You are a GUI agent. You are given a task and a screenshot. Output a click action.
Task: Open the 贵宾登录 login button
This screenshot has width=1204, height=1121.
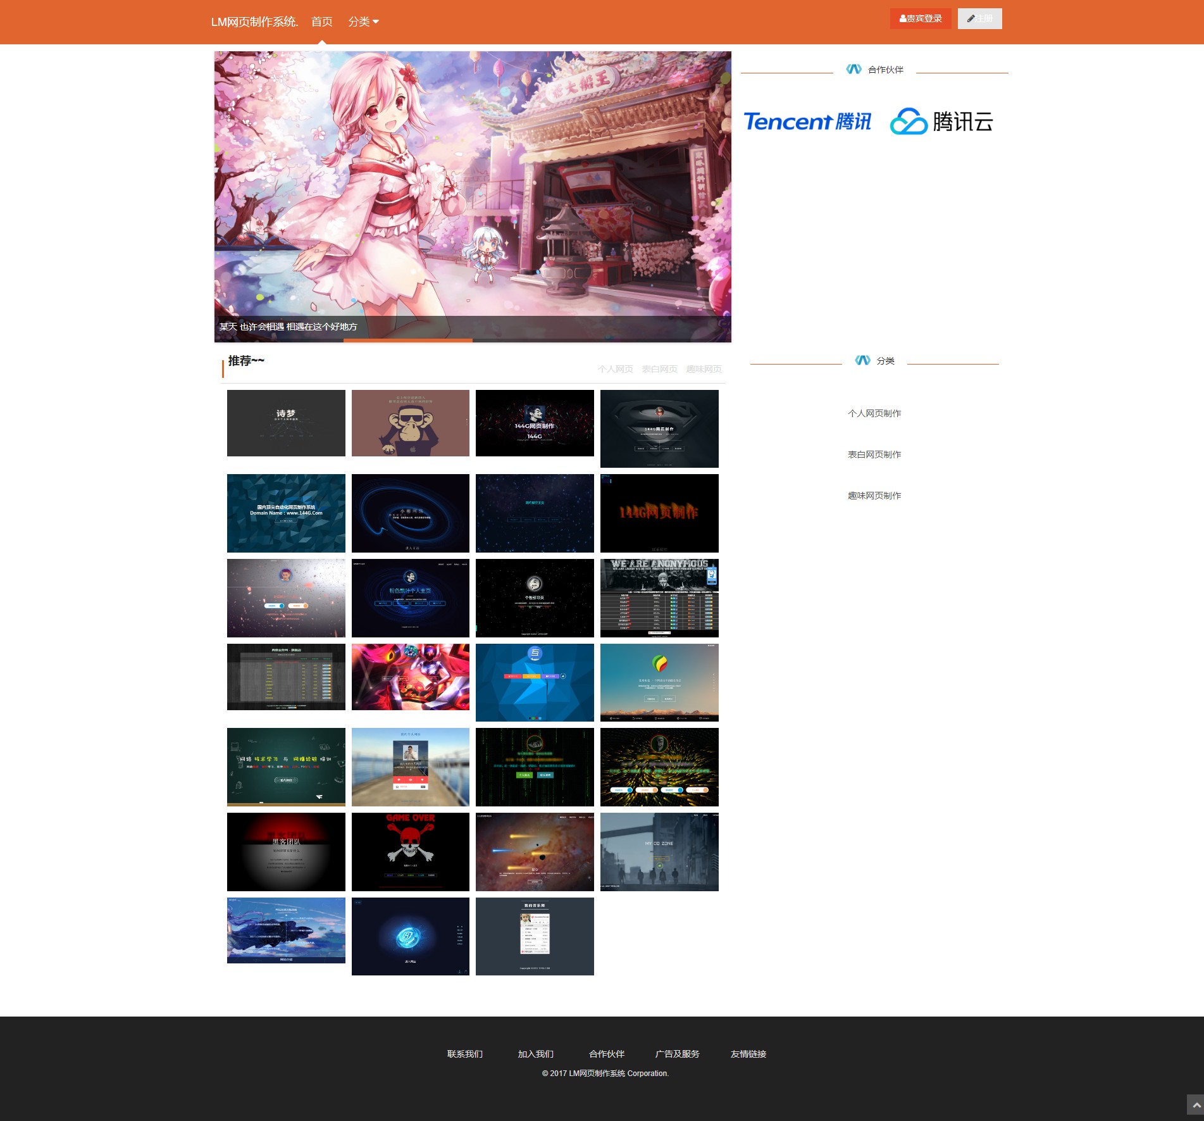(x=921, y=19)
